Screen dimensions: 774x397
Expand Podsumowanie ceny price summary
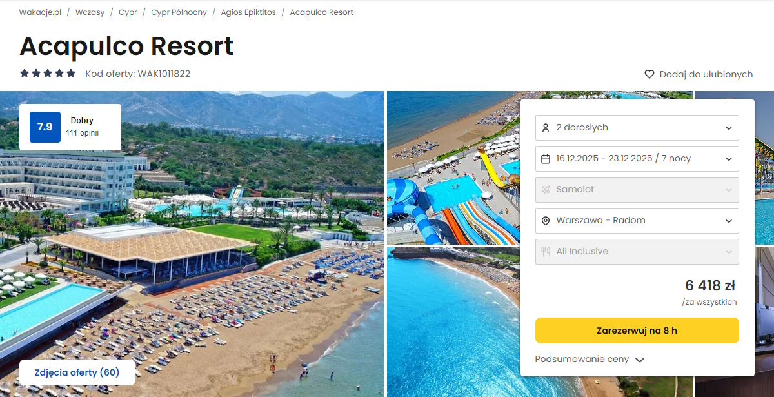[x=590, y=360]
